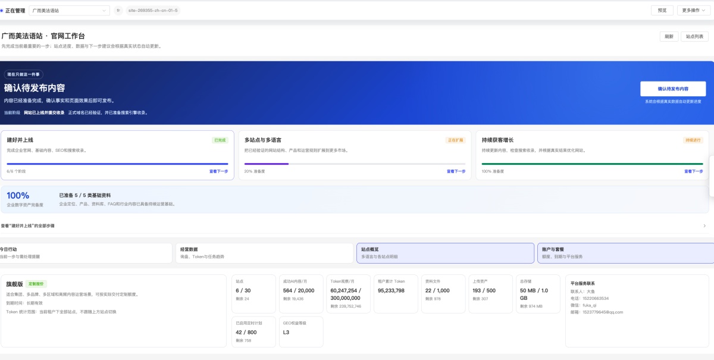
Task: Click the 刷新 button
Action: click(669, 36)
